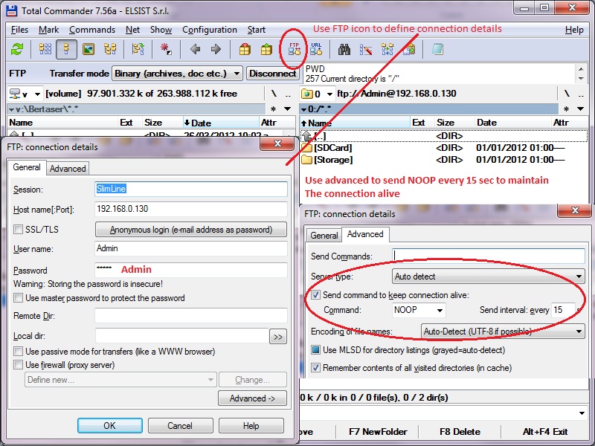Click the Synchronize directories toolbar icon
This screenshot has height=446, width=595.
387,49
